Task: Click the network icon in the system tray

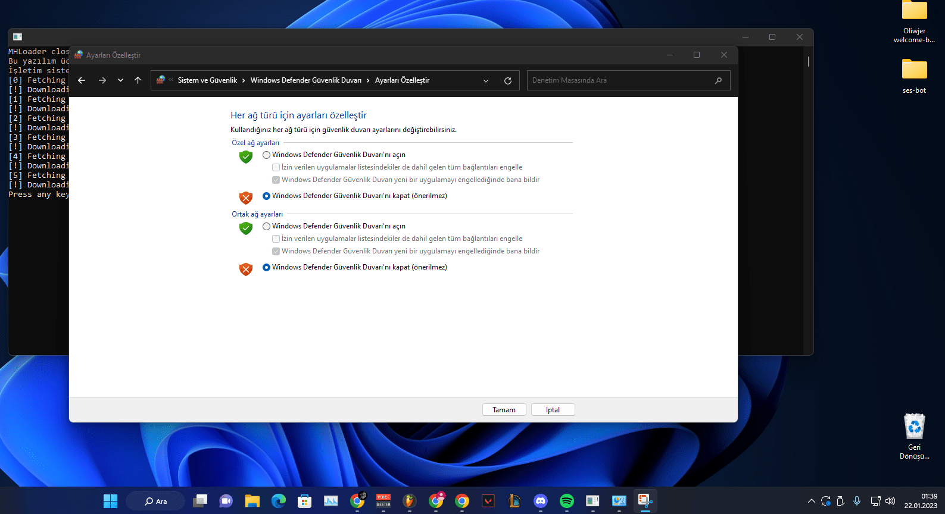Action: coord(875,501)
